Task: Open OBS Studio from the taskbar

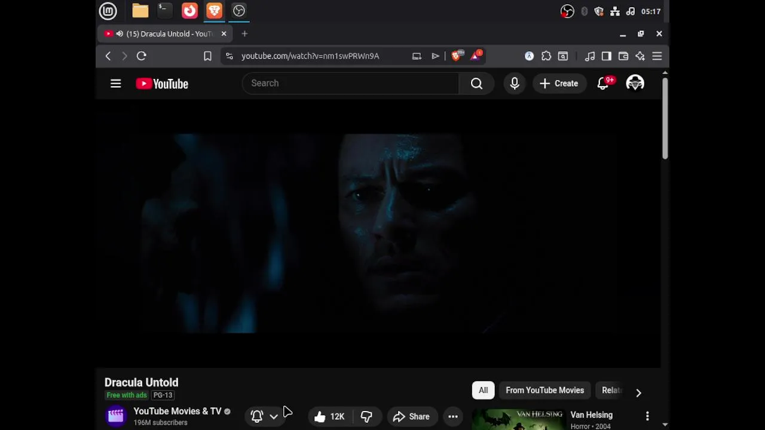Action: [239, 11]
